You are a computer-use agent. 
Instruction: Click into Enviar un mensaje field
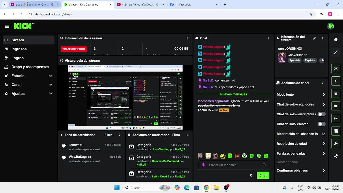click(233, 165)
